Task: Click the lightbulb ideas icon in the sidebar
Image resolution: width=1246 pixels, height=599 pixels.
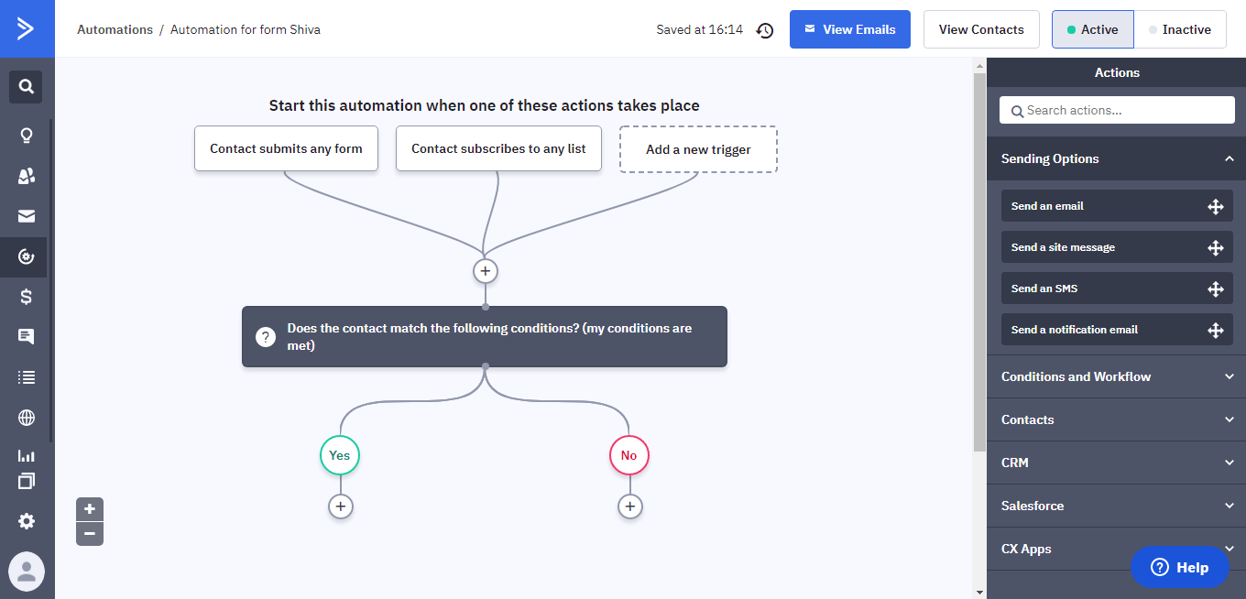Action: 27,136
